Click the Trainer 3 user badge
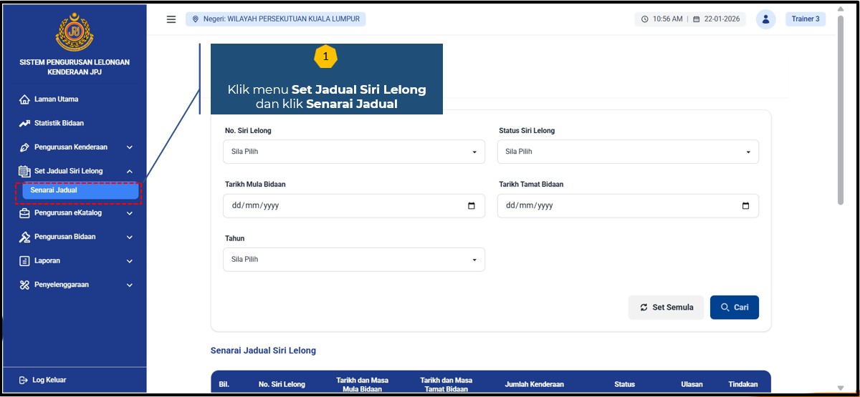The height and width of the screenshot is (397, 860). coord(806,19)
